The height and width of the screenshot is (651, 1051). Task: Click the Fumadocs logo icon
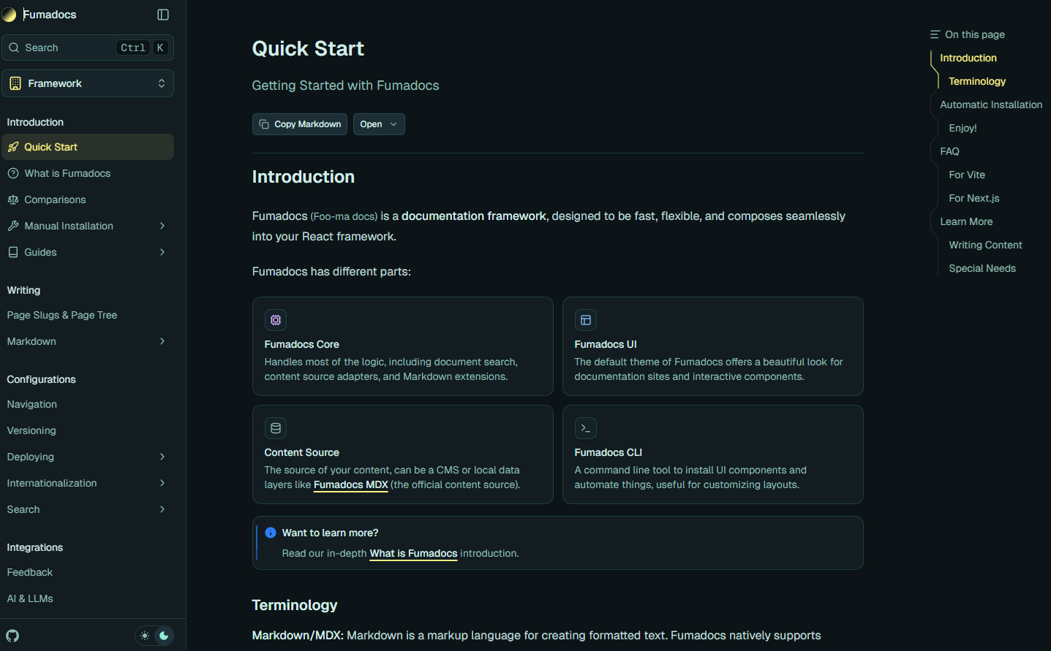(x=10, y=15)
